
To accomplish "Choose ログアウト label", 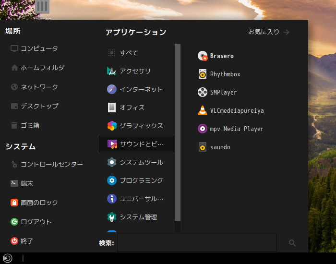I will click(36, 222).
